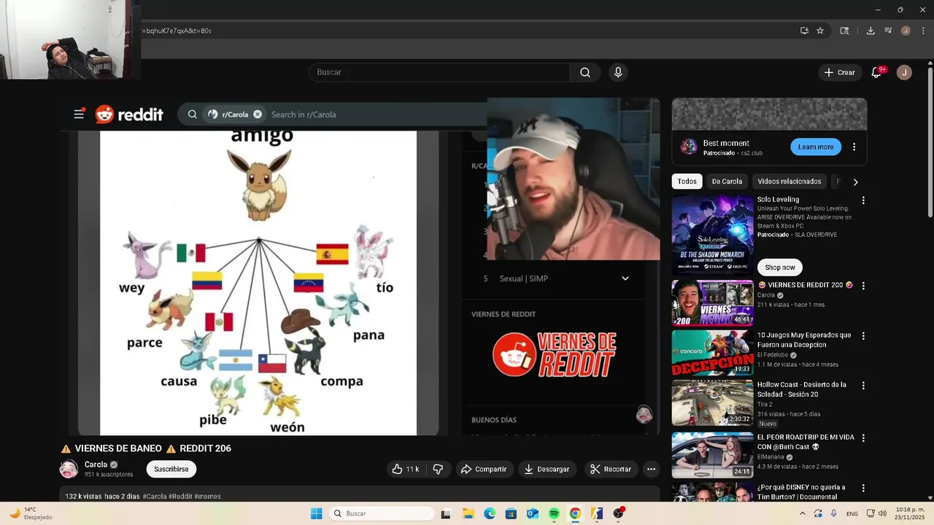This screenshot has width=934, height=525.
Task: Click the video title VIERNES DE BANEO
Action: [146, 448]
